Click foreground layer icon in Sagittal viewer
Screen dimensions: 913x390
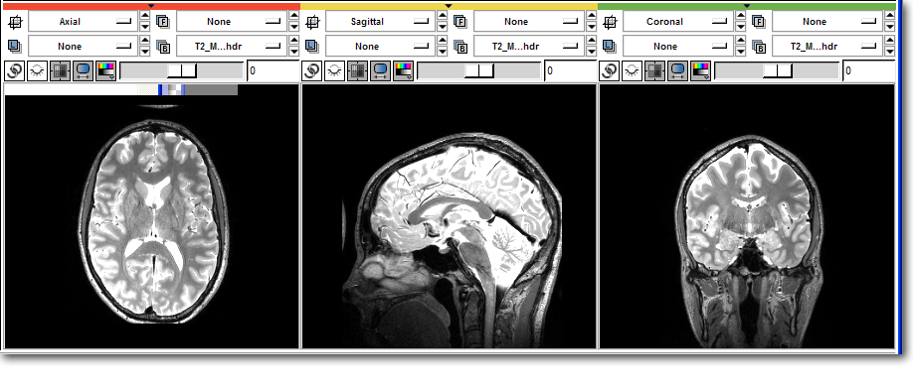click(460, 22)
